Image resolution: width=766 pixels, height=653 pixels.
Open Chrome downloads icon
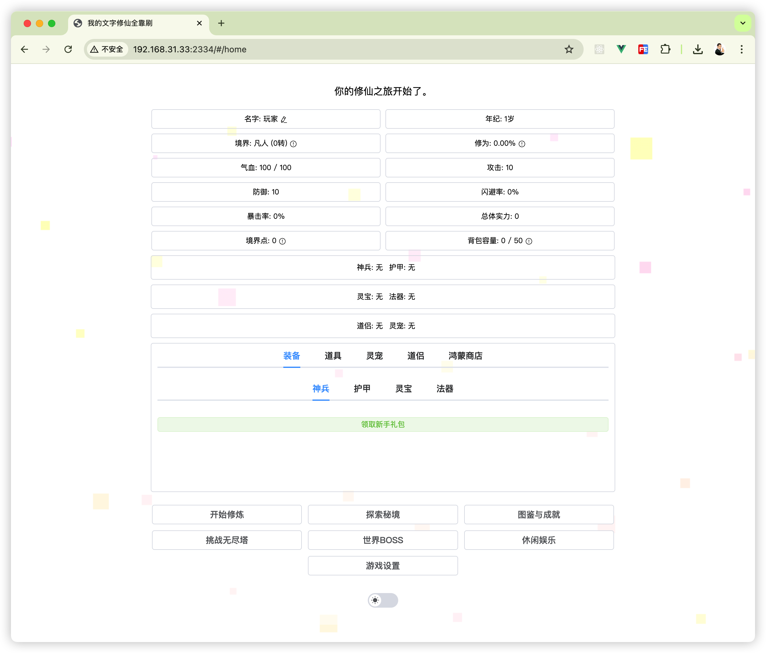pos(698,49)
